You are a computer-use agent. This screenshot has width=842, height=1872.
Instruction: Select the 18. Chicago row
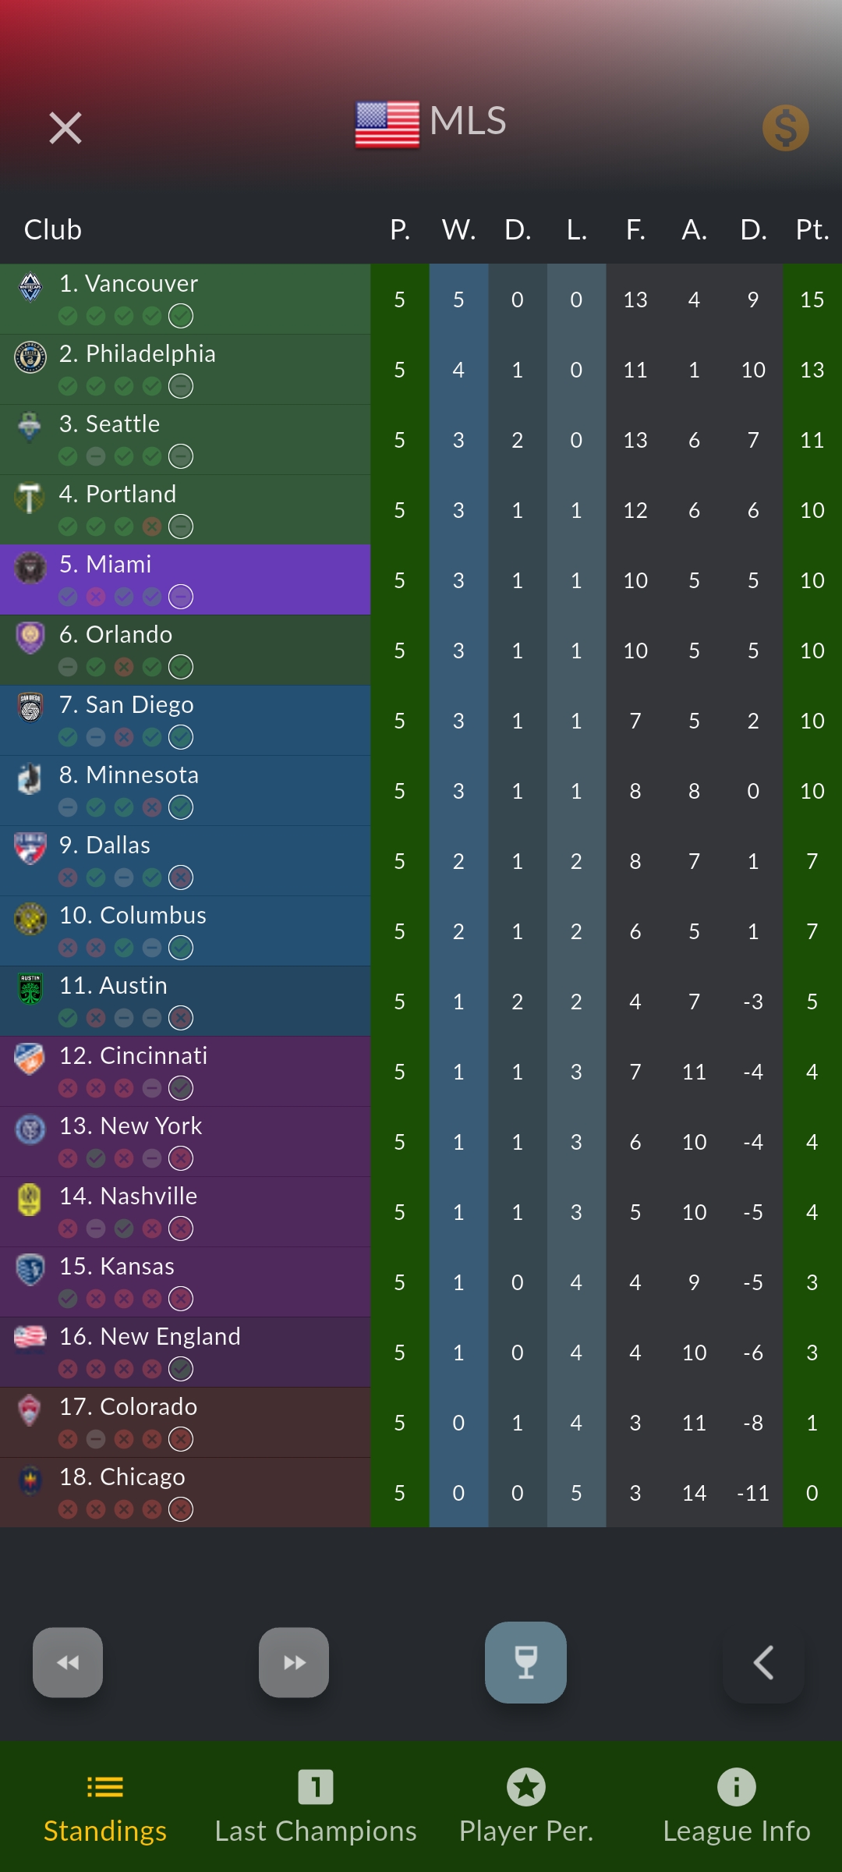421,1492
